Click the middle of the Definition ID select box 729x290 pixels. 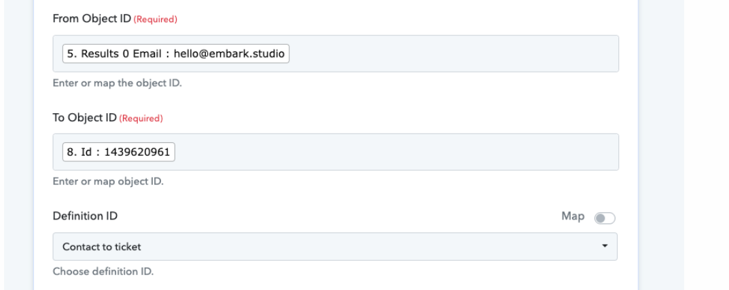point(335,247)
